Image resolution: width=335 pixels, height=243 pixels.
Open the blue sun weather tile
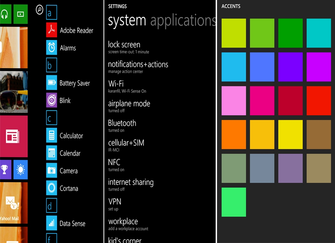21,170
